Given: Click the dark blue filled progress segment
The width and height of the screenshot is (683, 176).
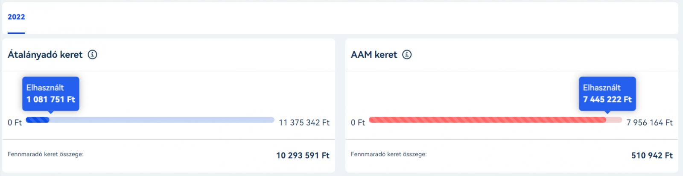Looking at the screenshot, I should [x=38, y=120].
